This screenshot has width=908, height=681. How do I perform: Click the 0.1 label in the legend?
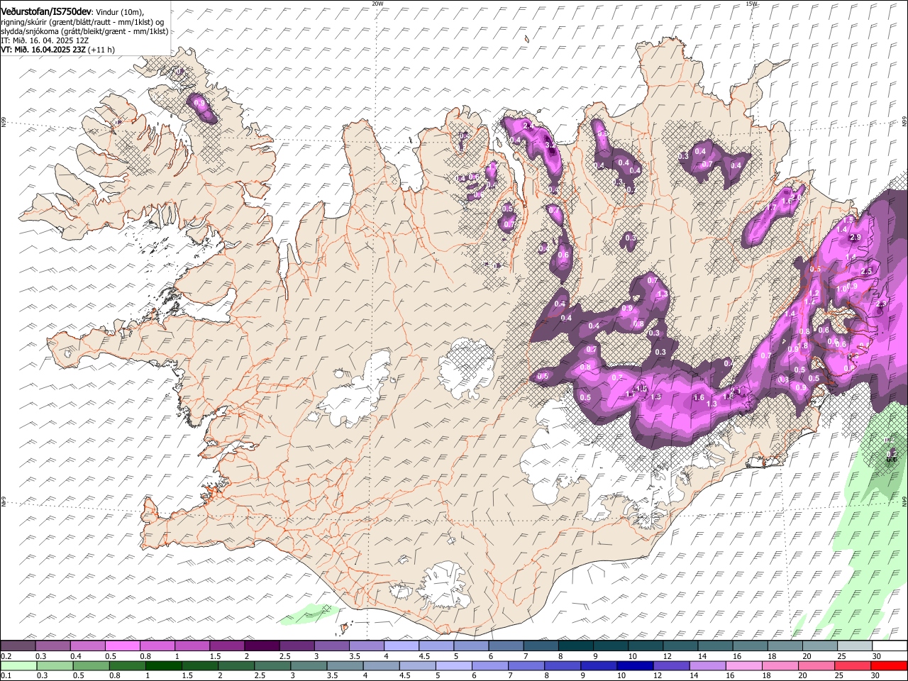[x=6, y=675]
